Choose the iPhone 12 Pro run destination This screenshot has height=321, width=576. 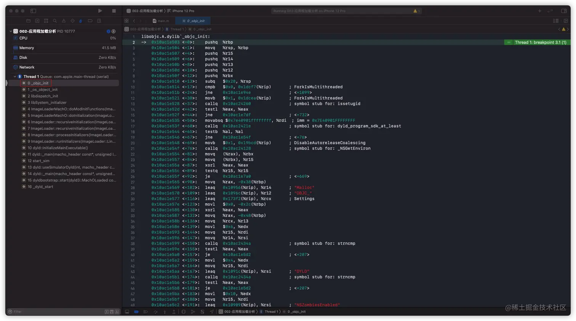(181, 11)
